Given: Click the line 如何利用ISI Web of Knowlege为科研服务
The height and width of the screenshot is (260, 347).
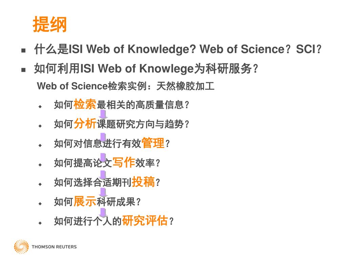Looking at the screenshot, I should pos(146,69).
